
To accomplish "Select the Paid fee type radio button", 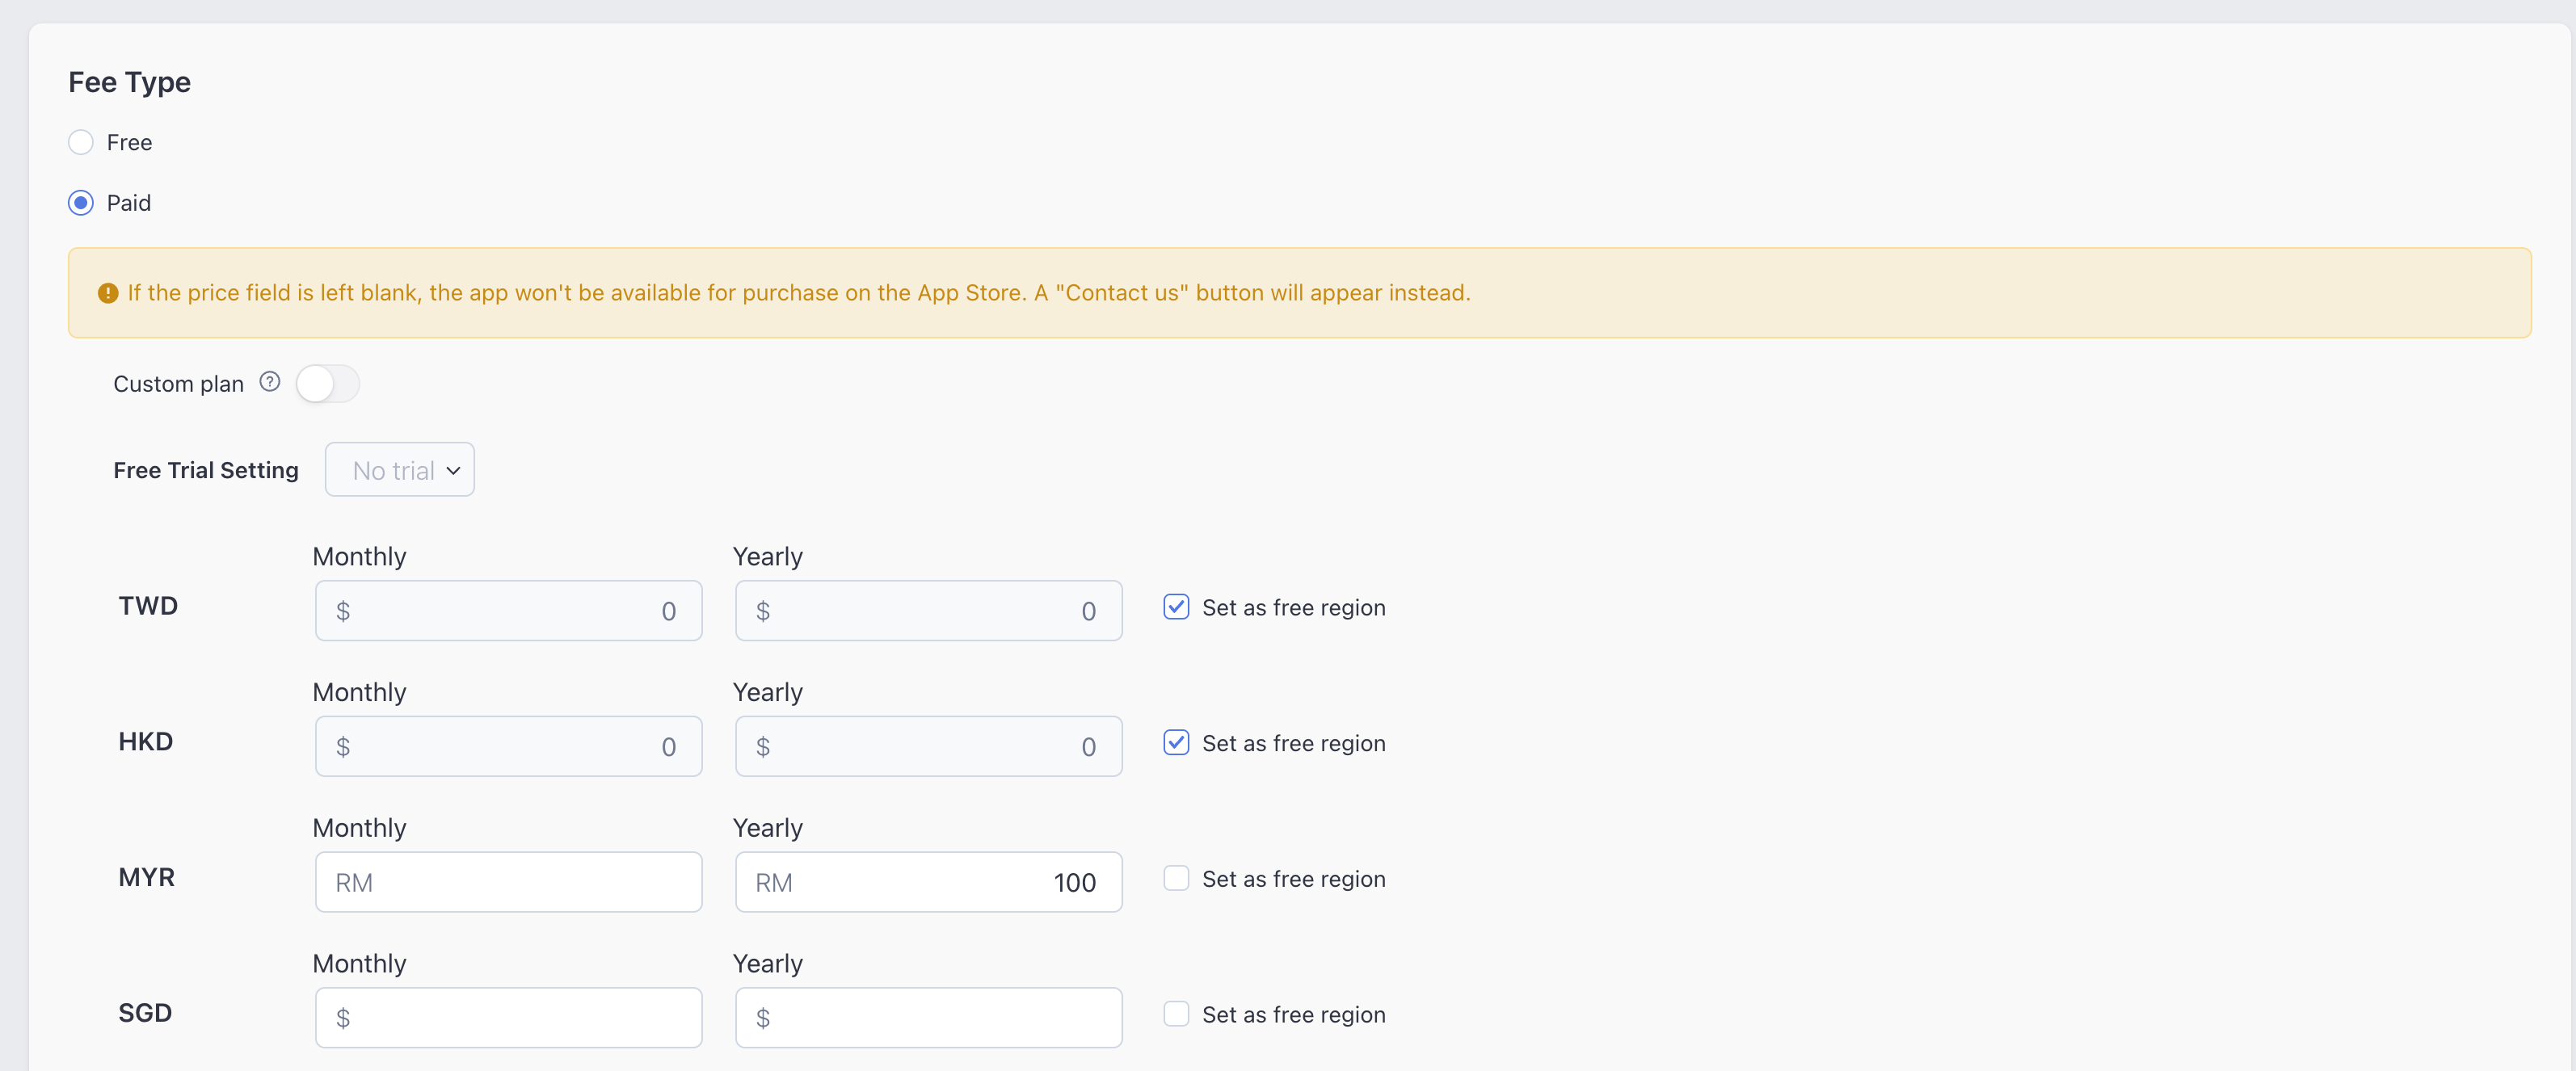I will coord(81,203).
